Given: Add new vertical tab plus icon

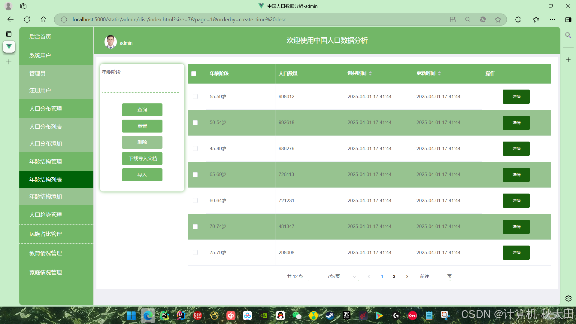Looking at the screenshot, I should 9,62.
